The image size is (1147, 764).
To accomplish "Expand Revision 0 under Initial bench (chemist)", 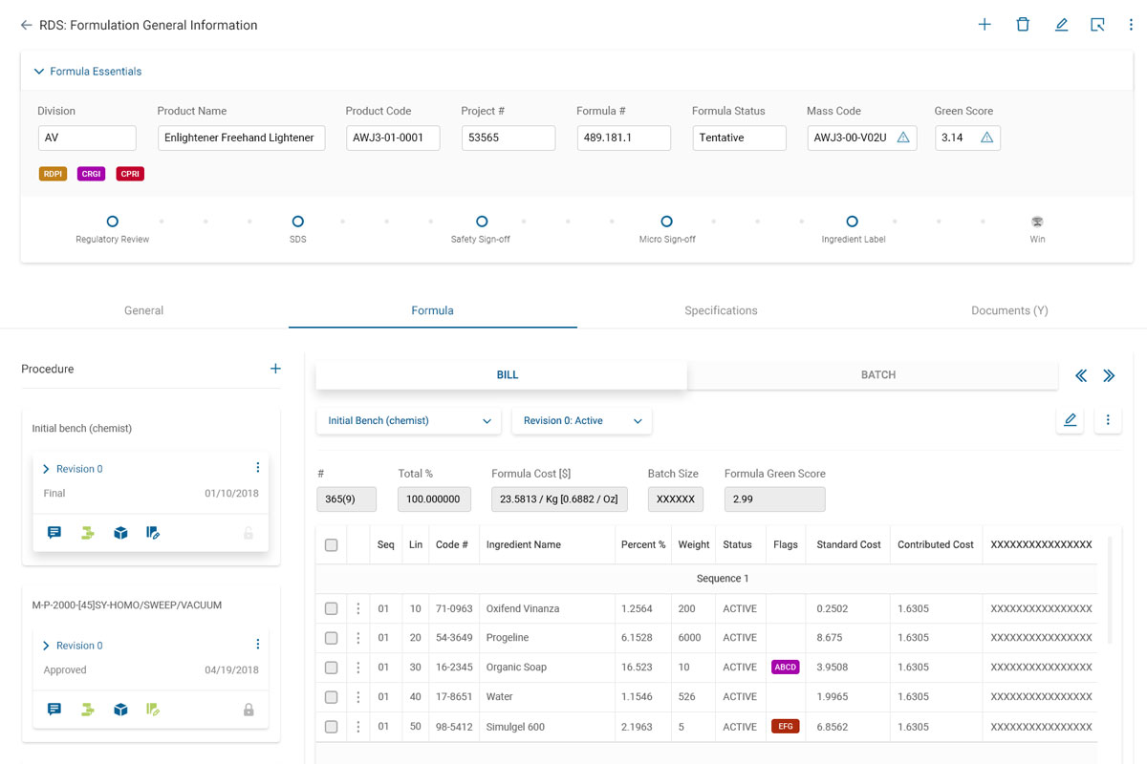I will coord(46,469).
